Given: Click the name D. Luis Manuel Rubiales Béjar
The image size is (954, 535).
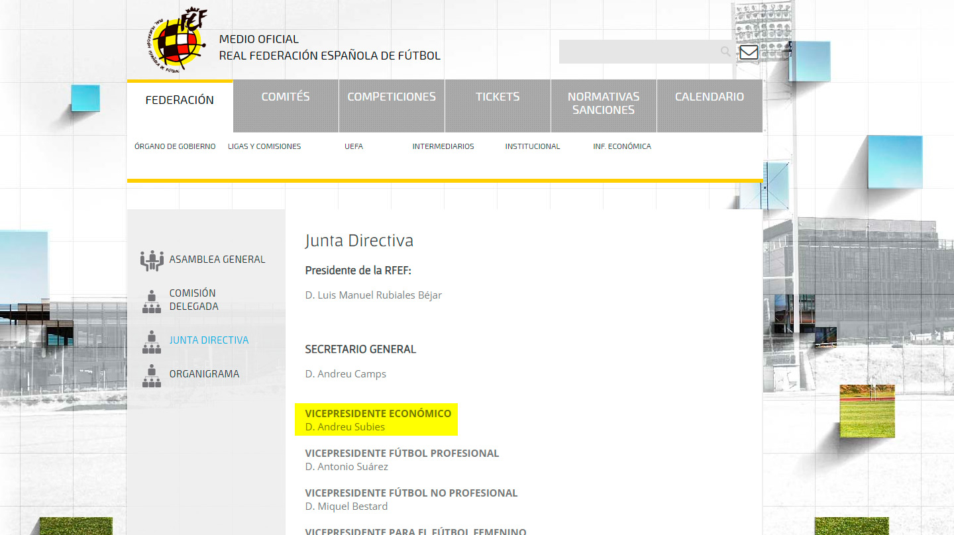Looking at the screenshot, I should coord(374,295).
